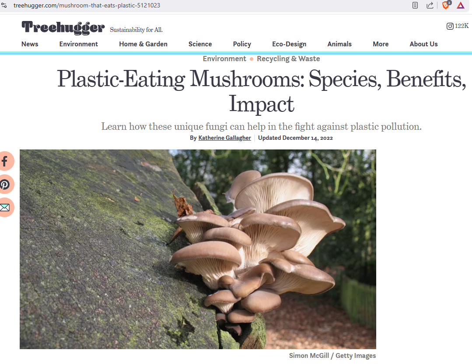
Task: Click the Treehugger logo
Action: (x=63, y=28)
